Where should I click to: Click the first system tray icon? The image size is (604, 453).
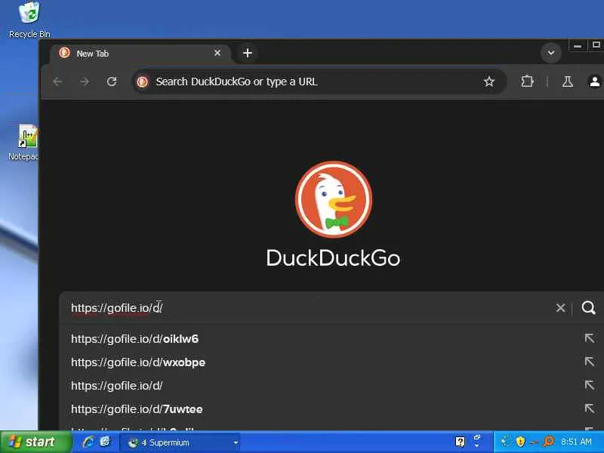(x=506, y=442)
